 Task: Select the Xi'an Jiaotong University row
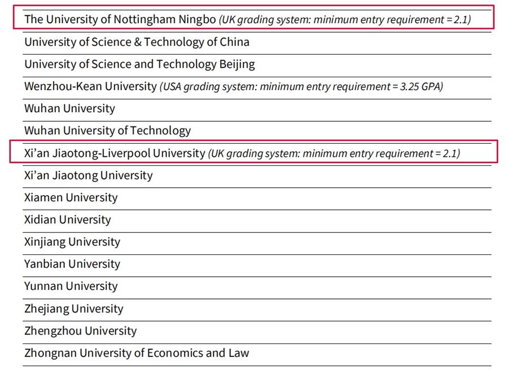pyautogui.click(x=88, y=175)
